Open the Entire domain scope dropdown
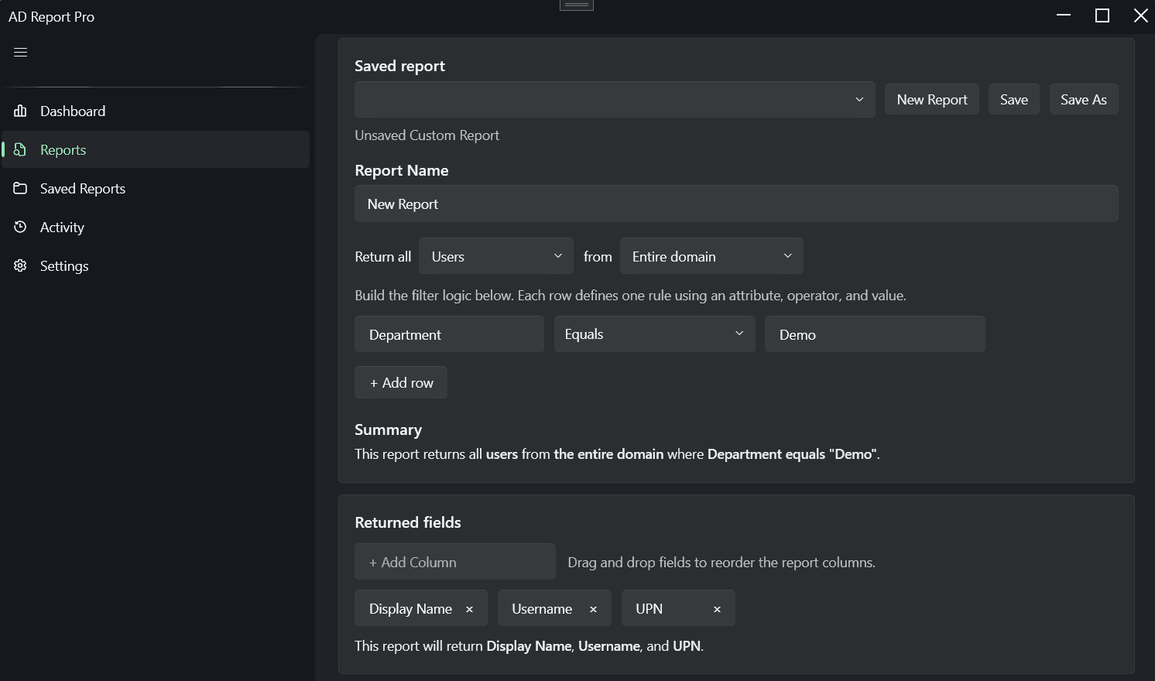This screenshot has height=681, width=1155. click(711, 256)
